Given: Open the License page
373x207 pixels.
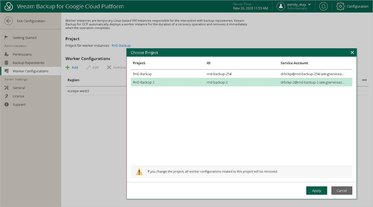Looking at the screenshot, I should tap(18, 96).
